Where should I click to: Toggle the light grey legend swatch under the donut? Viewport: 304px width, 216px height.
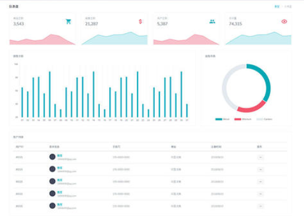click(x=260, y=119)
